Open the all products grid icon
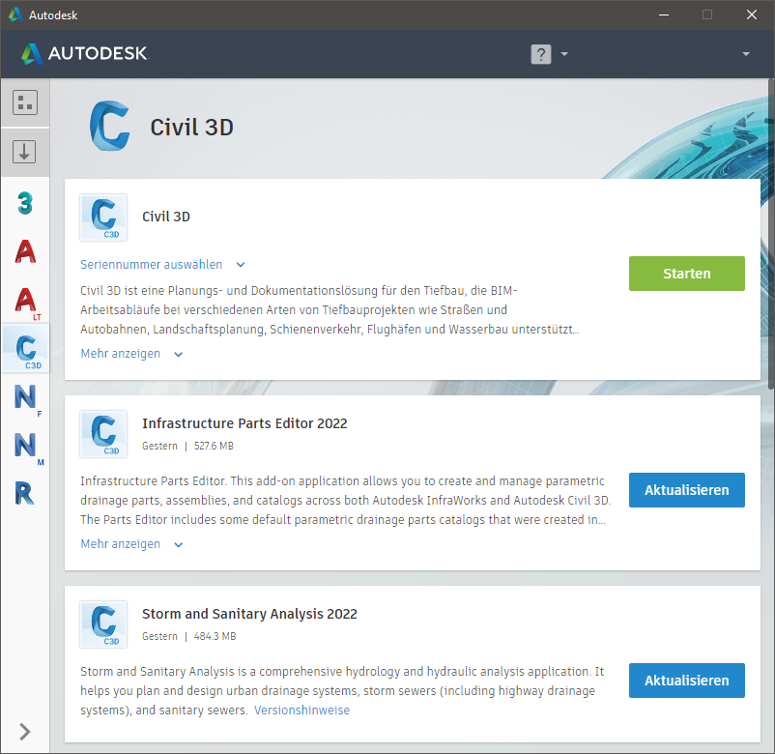The height and width of the screenshot is (754, 775). (x=25, y=102)
